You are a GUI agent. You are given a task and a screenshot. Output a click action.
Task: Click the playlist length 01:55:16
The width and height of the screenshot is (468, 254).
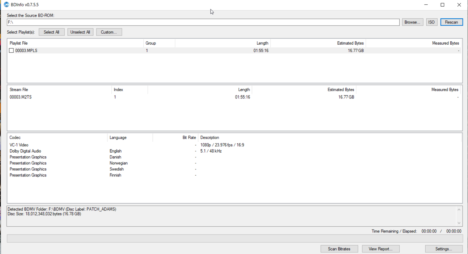(x=261, y=51)
